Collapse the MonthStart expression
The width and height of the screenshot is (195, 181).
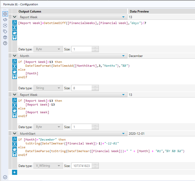[x=15, y=133]
